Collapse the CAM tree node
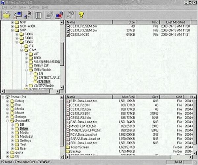 (21, 50)
